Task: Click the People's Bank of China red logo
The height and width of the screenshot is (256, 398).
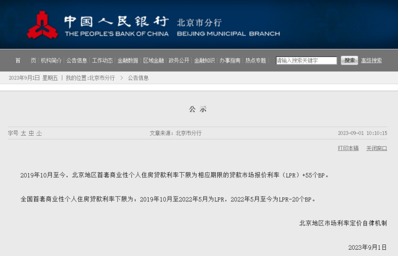Action: coord(42,25)
